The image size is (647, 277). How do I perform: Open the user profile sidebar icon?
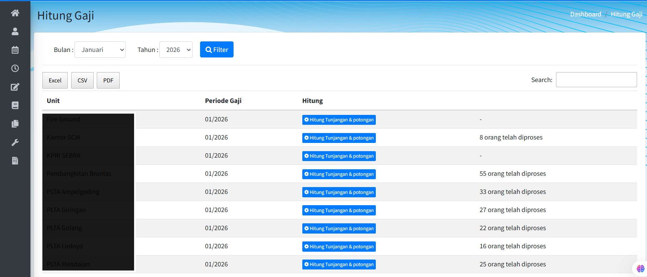point(15,31)
